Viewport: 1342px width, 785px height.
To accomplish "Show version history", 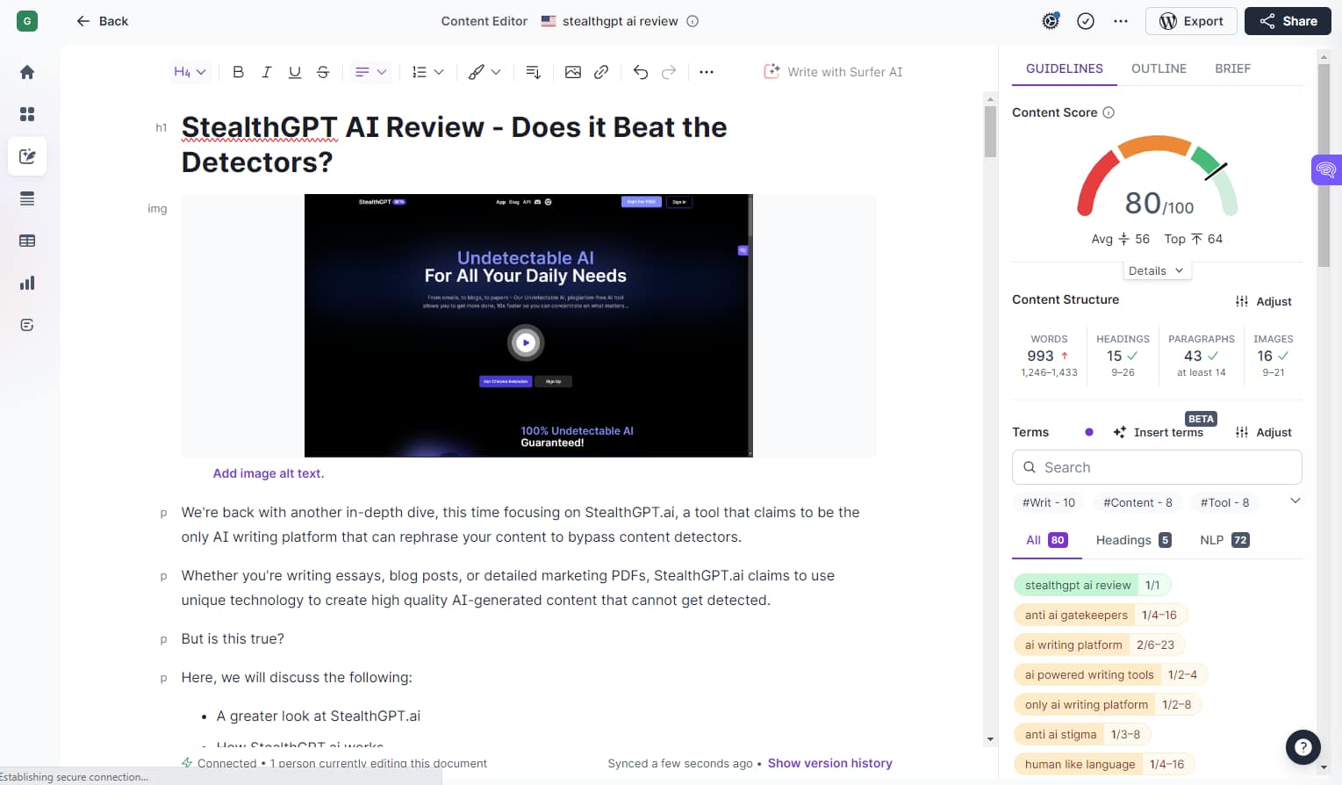I will (829, 763).
